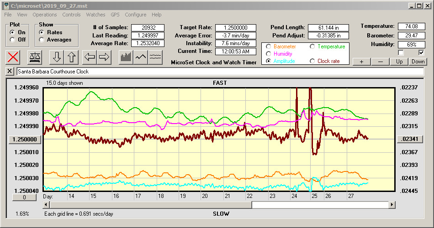Viewport: 434px width, 228px height.
Task: Open the Operations menu
Action: 45,15
